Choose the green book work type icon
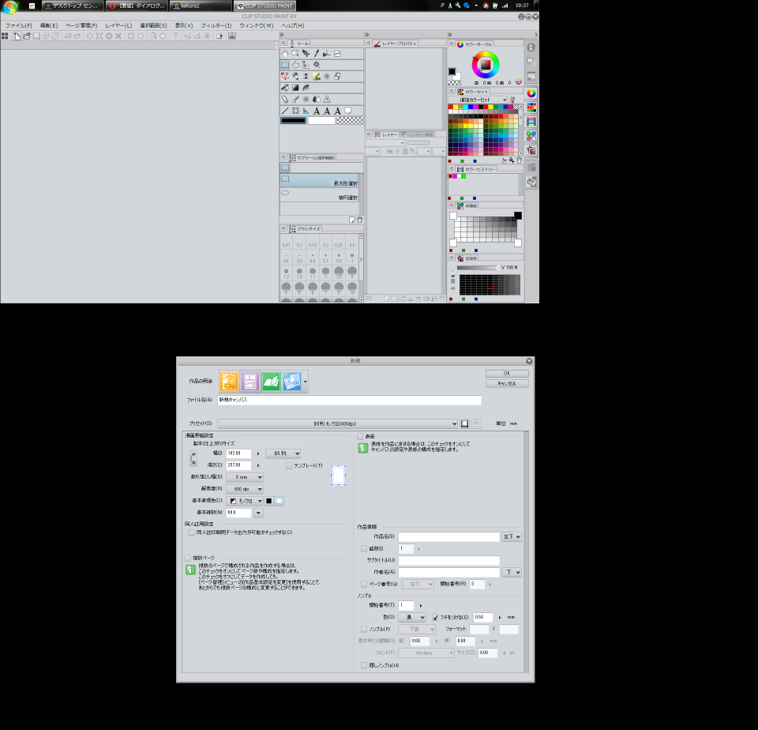This screenshot has height=730, width=758. coord(271,382)
